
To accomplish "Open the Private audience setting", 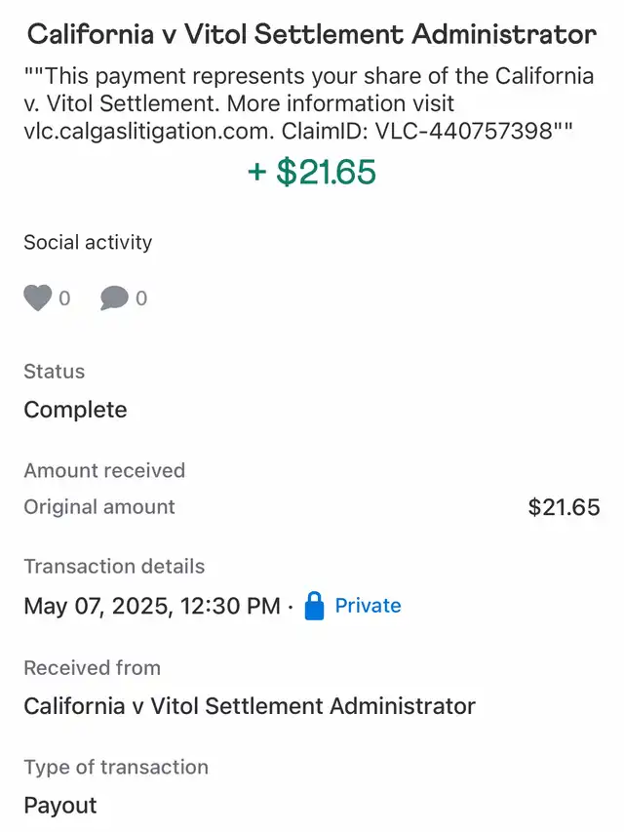I will coord(368,606).
